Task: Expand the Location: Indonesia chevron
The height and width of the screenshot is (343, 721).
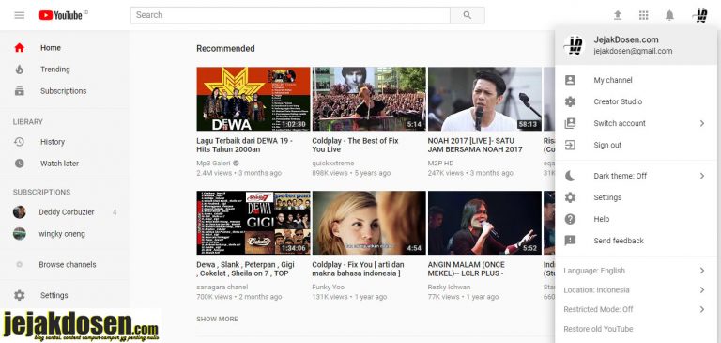Action: click(702, 290)
